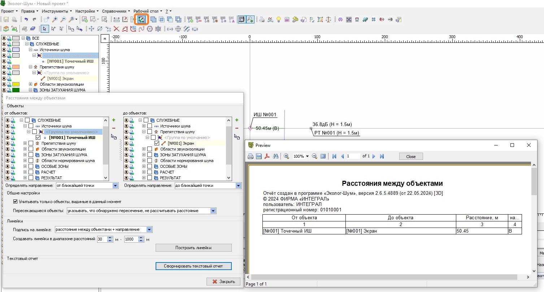Screen dimensions: 544x292
Task: Print the report from the Preview toolbar
Action: click(251, 156)
